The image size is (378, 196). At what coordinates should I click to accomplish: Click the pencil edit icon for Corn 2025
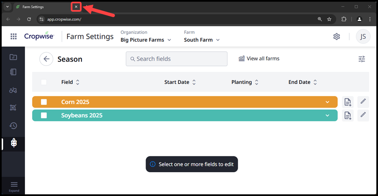[363, 101]
